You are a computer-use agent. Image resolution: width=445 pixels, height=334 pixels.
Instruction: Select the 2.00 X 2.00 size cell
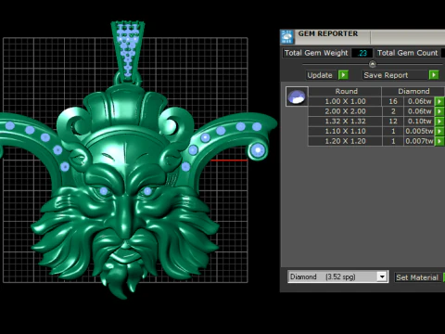345,111
